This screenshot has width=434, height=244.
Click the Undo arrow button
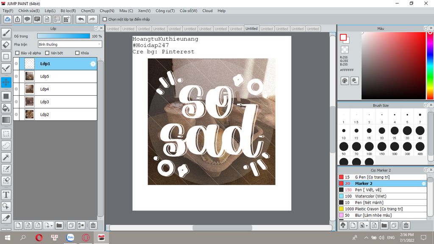tap(81, 19)
